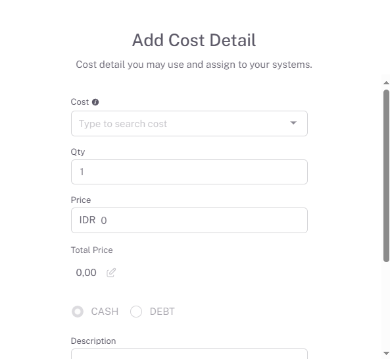Expand the Cost dropdown arrow

[x=293, y=123]
